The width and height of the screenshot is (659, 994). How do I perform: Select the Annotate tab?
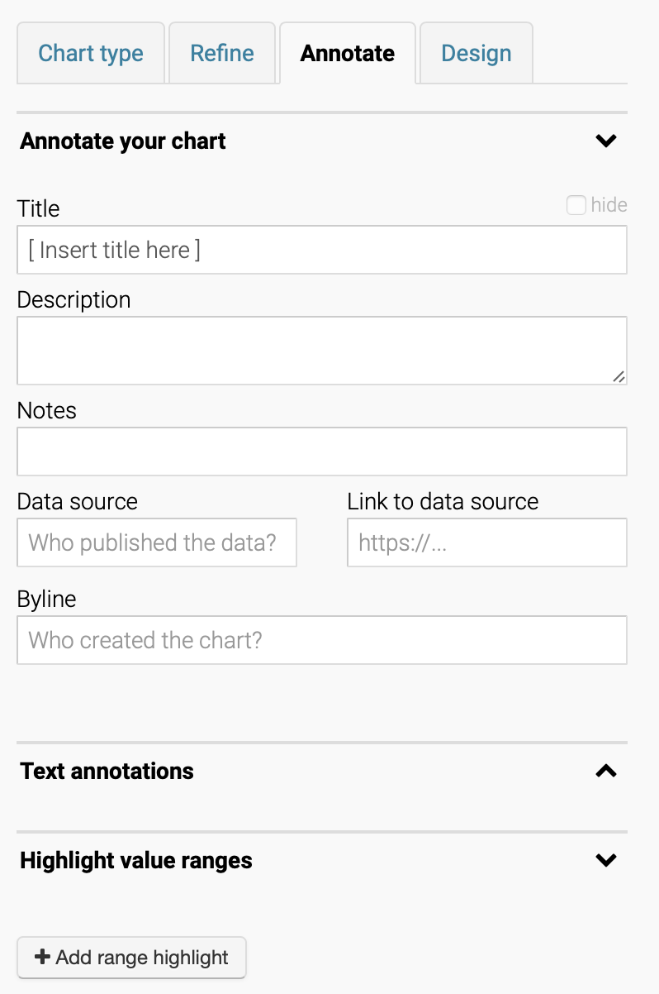348,53
